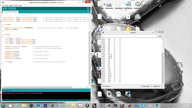
Task: Click the home icon in the taskbar
Action: tap(10, 105)
